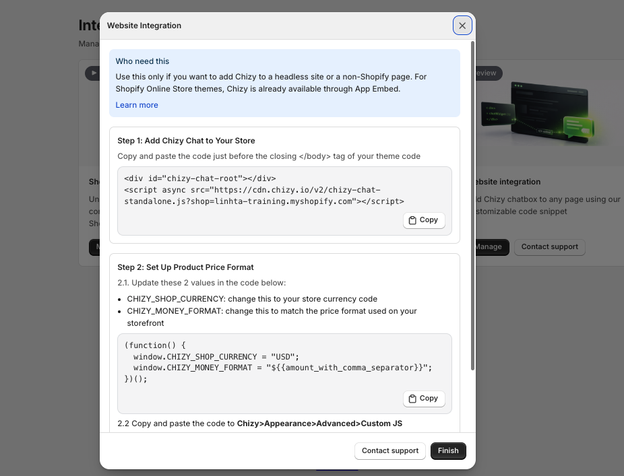
Task: Copy the Step 1 chat embed code
Action: (424, 220)
